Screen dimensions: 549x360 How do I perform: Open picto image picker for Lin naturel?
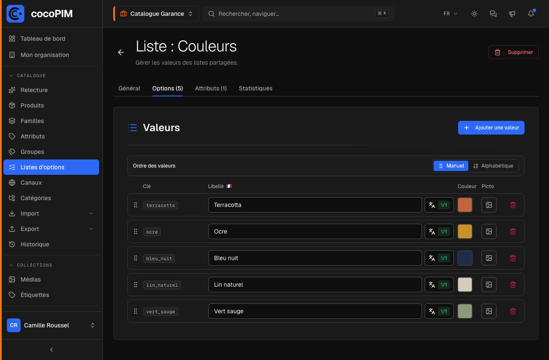pos(489,285)
